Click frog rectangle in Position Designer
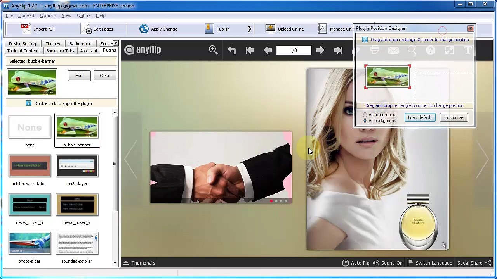 [x=388, y=77]
